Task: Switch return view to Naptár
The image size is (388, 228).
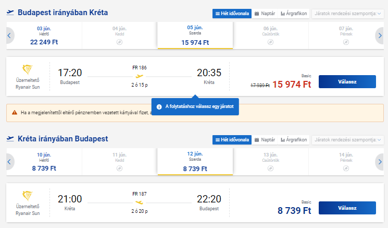Action: click(265, 140)
